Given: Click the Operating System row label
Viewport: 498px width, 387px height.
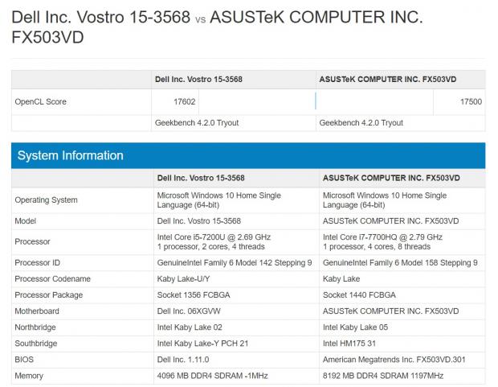Looking at the screenshot, I should tap(47, 200).
